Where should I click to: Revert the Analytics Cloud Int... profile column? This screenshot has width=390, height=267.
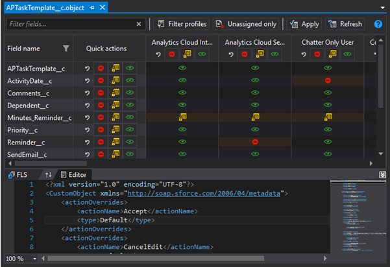point(158,54)
